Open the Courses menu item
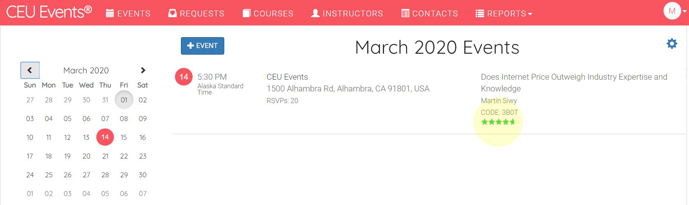The height and width of the screenshot is (205, 689). (x=268, y=14)
